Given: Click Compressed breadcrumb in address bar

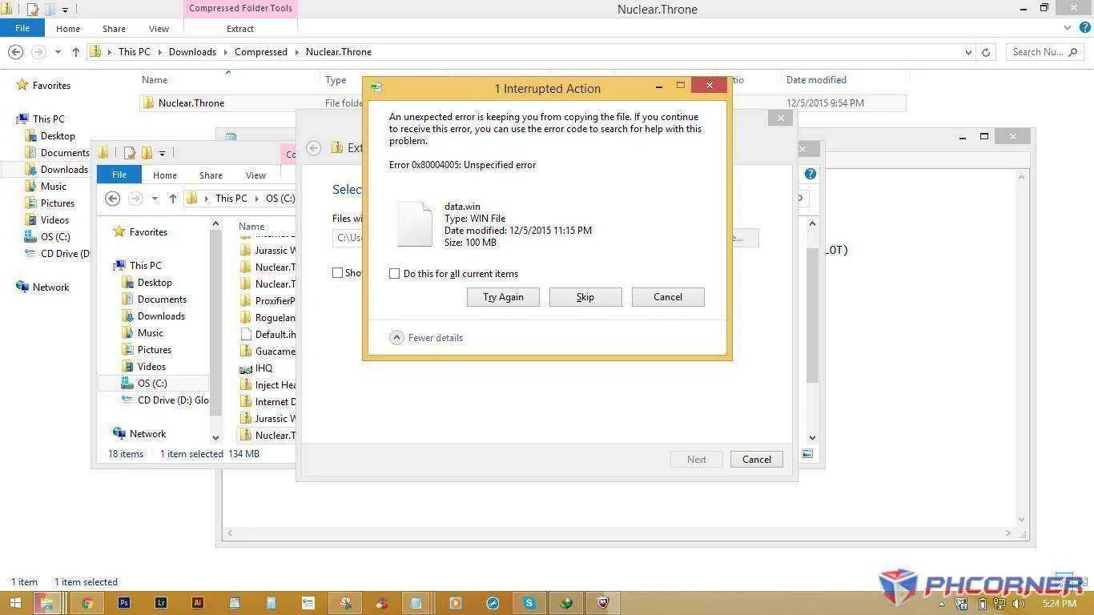Looking at the screenshot, I should click(x=261, y=52).
